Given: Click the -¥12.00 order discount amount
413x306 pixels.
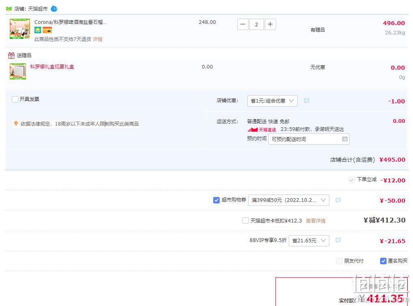Looking at the screenshot, I should coord(393,180).
